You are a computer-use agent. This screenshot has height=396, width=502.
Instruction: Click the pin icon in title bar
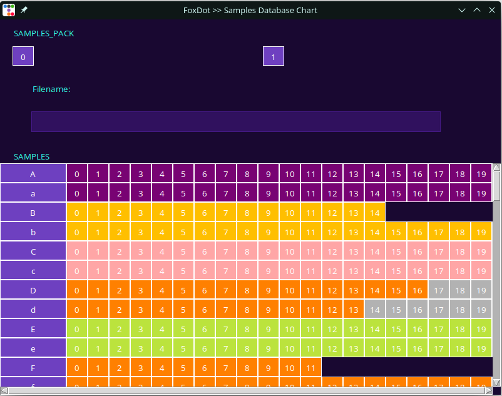point(24,10)
